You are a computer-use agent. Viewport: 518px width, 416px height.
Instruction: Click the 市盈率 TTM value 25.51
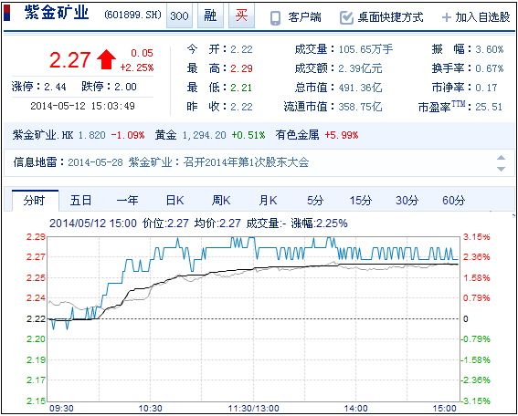click(489, 107)
